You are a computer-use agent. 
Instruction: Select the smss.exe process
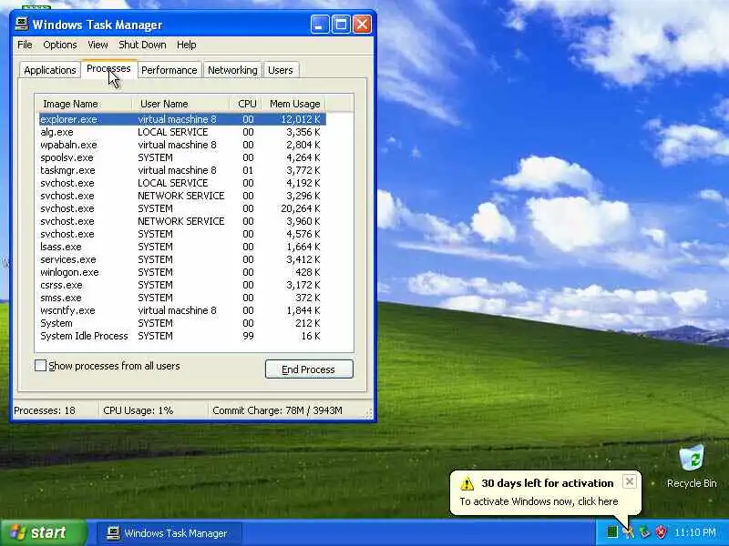(182, 298)
